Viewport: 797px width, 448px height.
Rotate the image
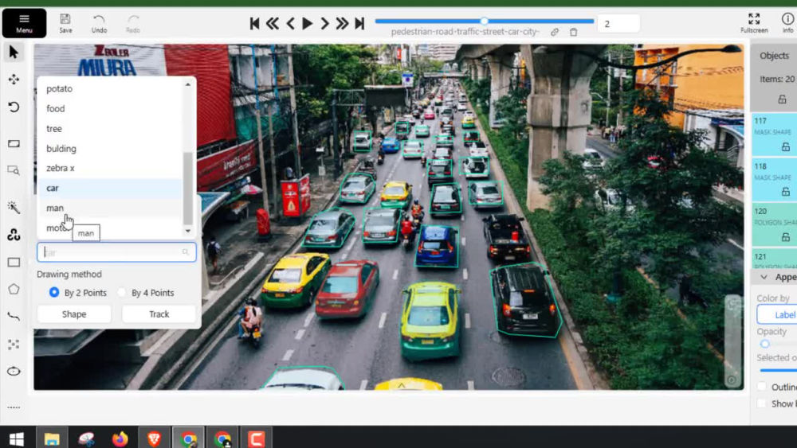pyautogui.click(x=14, y=107)
